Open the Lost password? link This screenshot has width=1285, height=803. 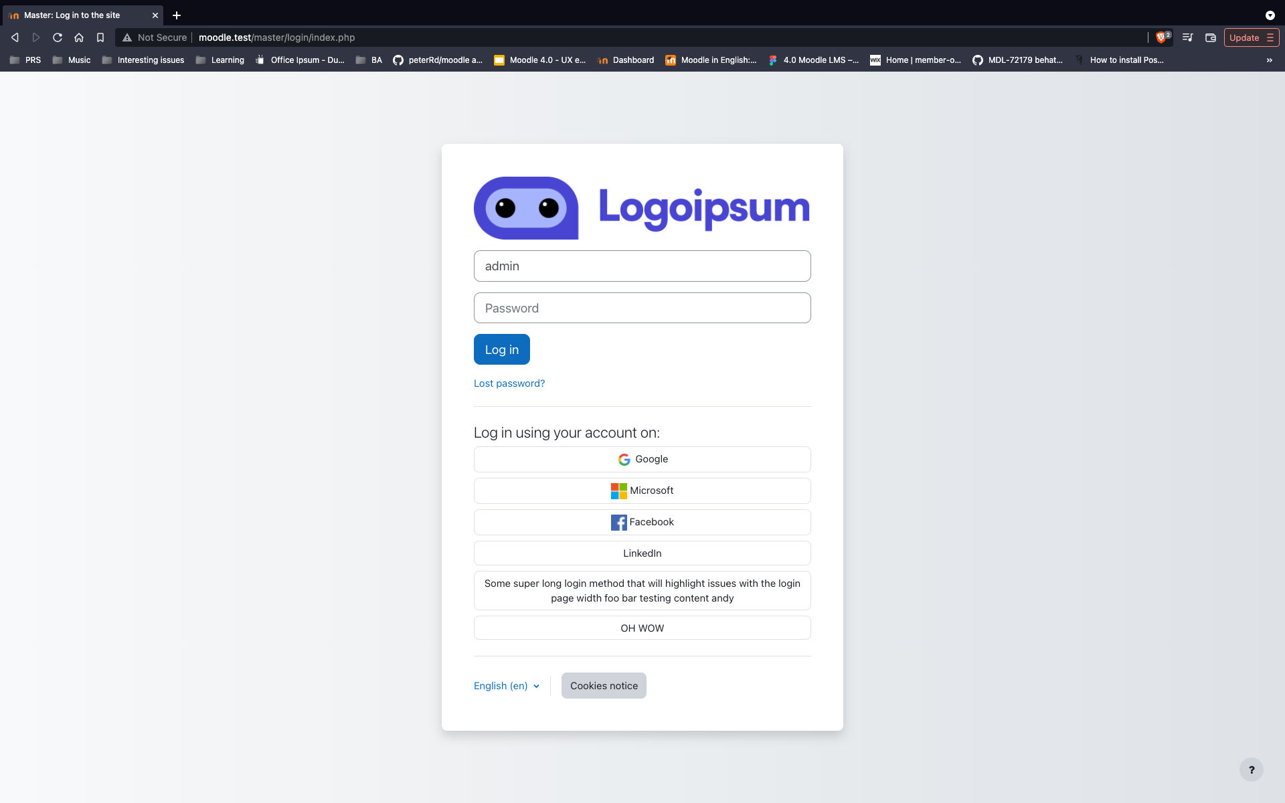[509, 383]
